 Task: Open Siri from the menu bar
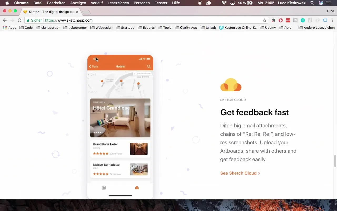click(321, 3)
